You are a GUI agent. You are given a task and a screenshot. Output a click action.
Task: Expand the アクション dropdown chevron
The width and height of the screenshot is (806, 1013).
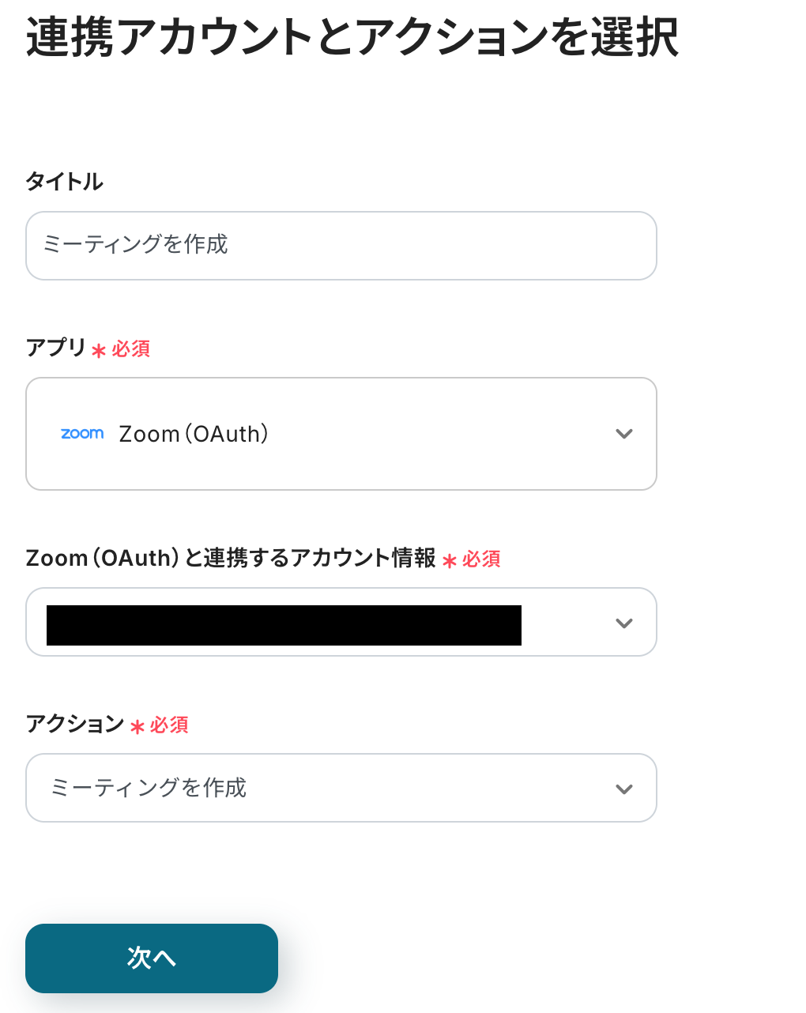point(624,789)
